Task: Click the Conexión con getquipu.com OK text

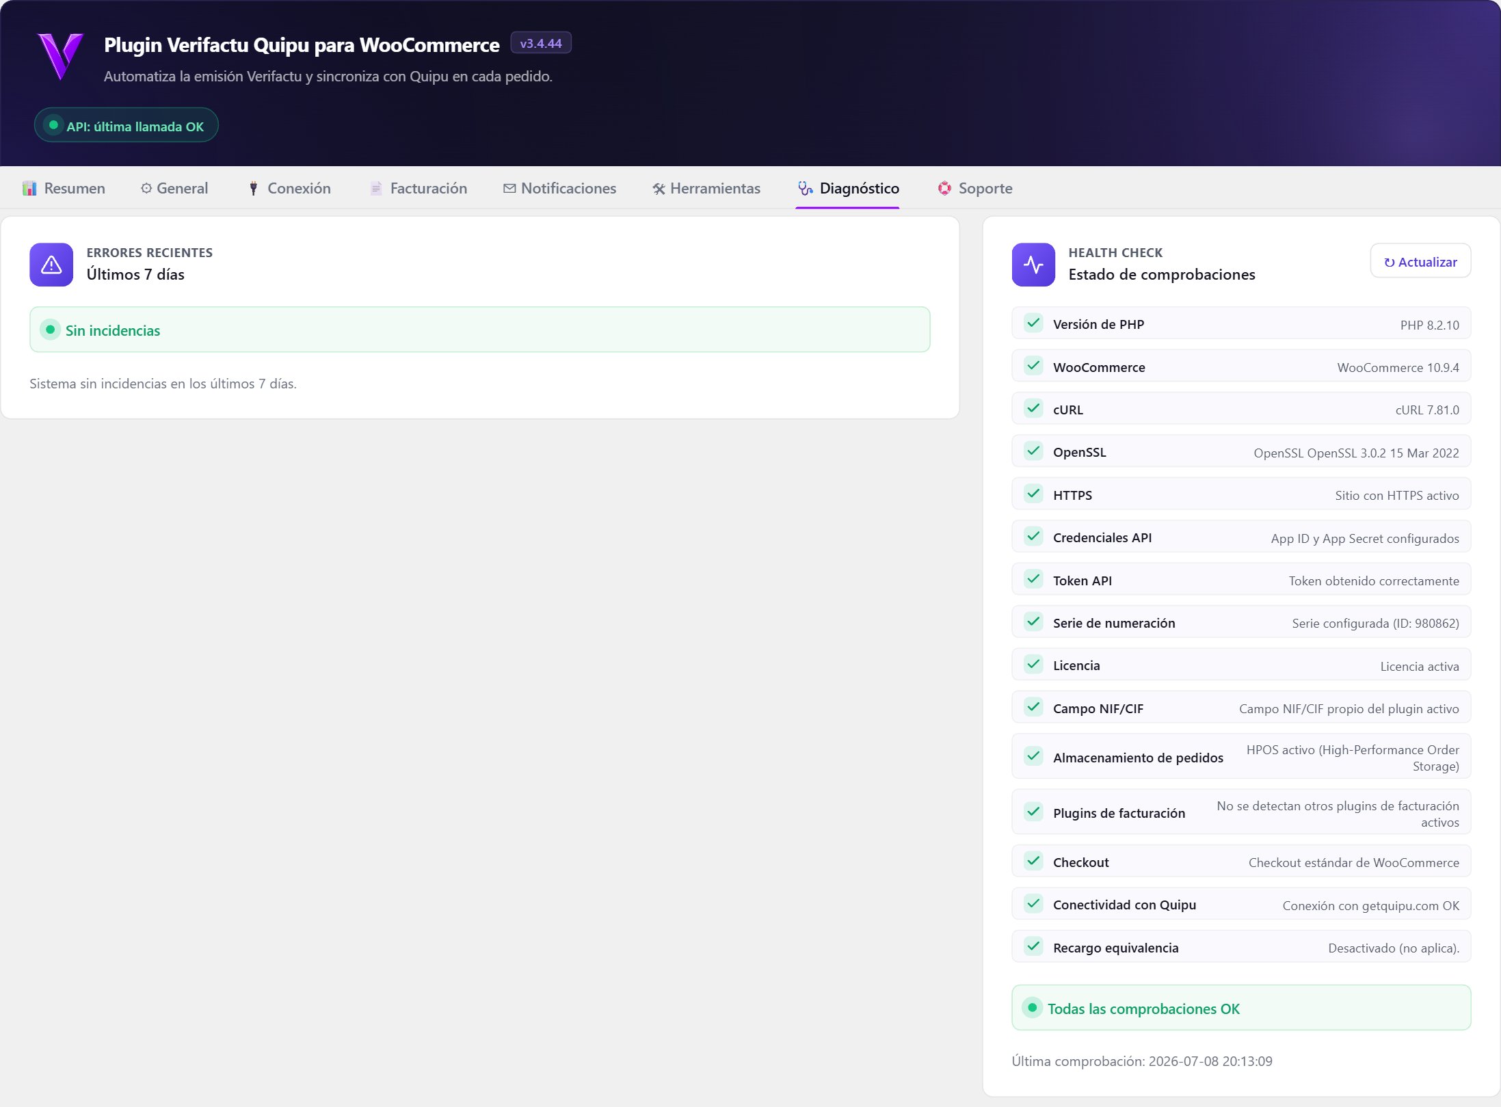Action: click(1370, 905)
